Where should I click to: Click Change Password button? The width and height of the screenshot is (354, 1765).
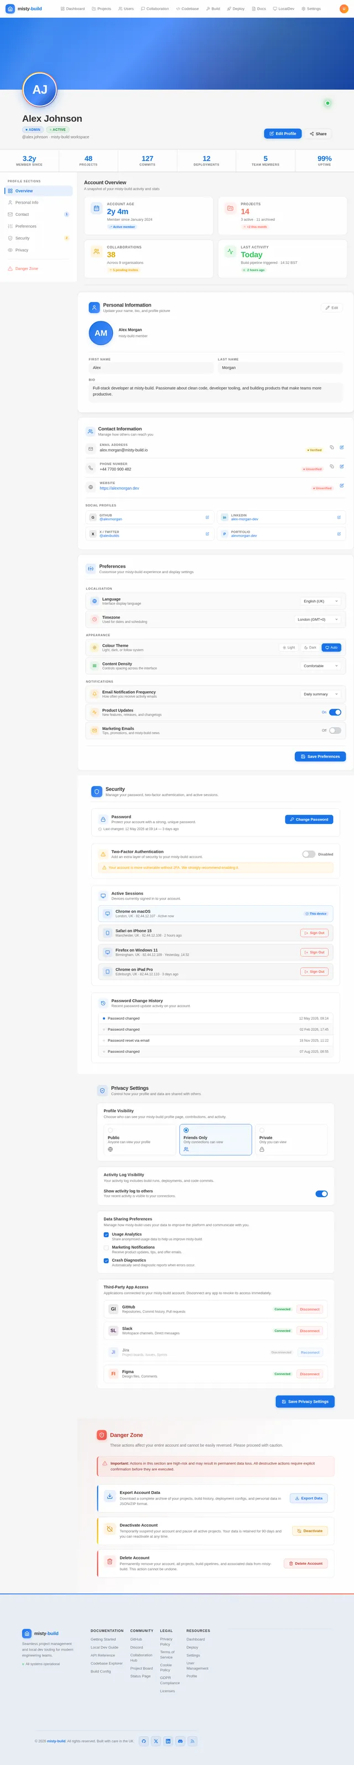tap(309, 820)
